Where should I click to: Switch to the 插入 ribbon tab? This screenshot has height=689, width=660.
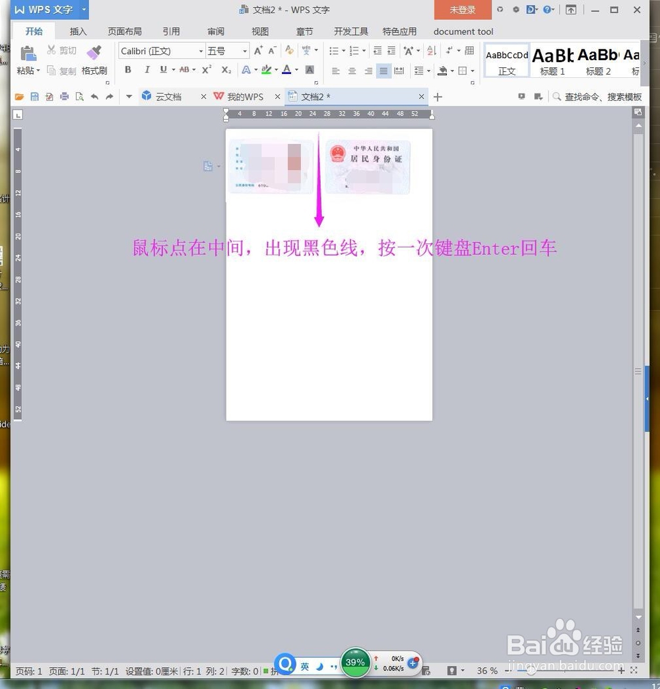coord(78,31)
